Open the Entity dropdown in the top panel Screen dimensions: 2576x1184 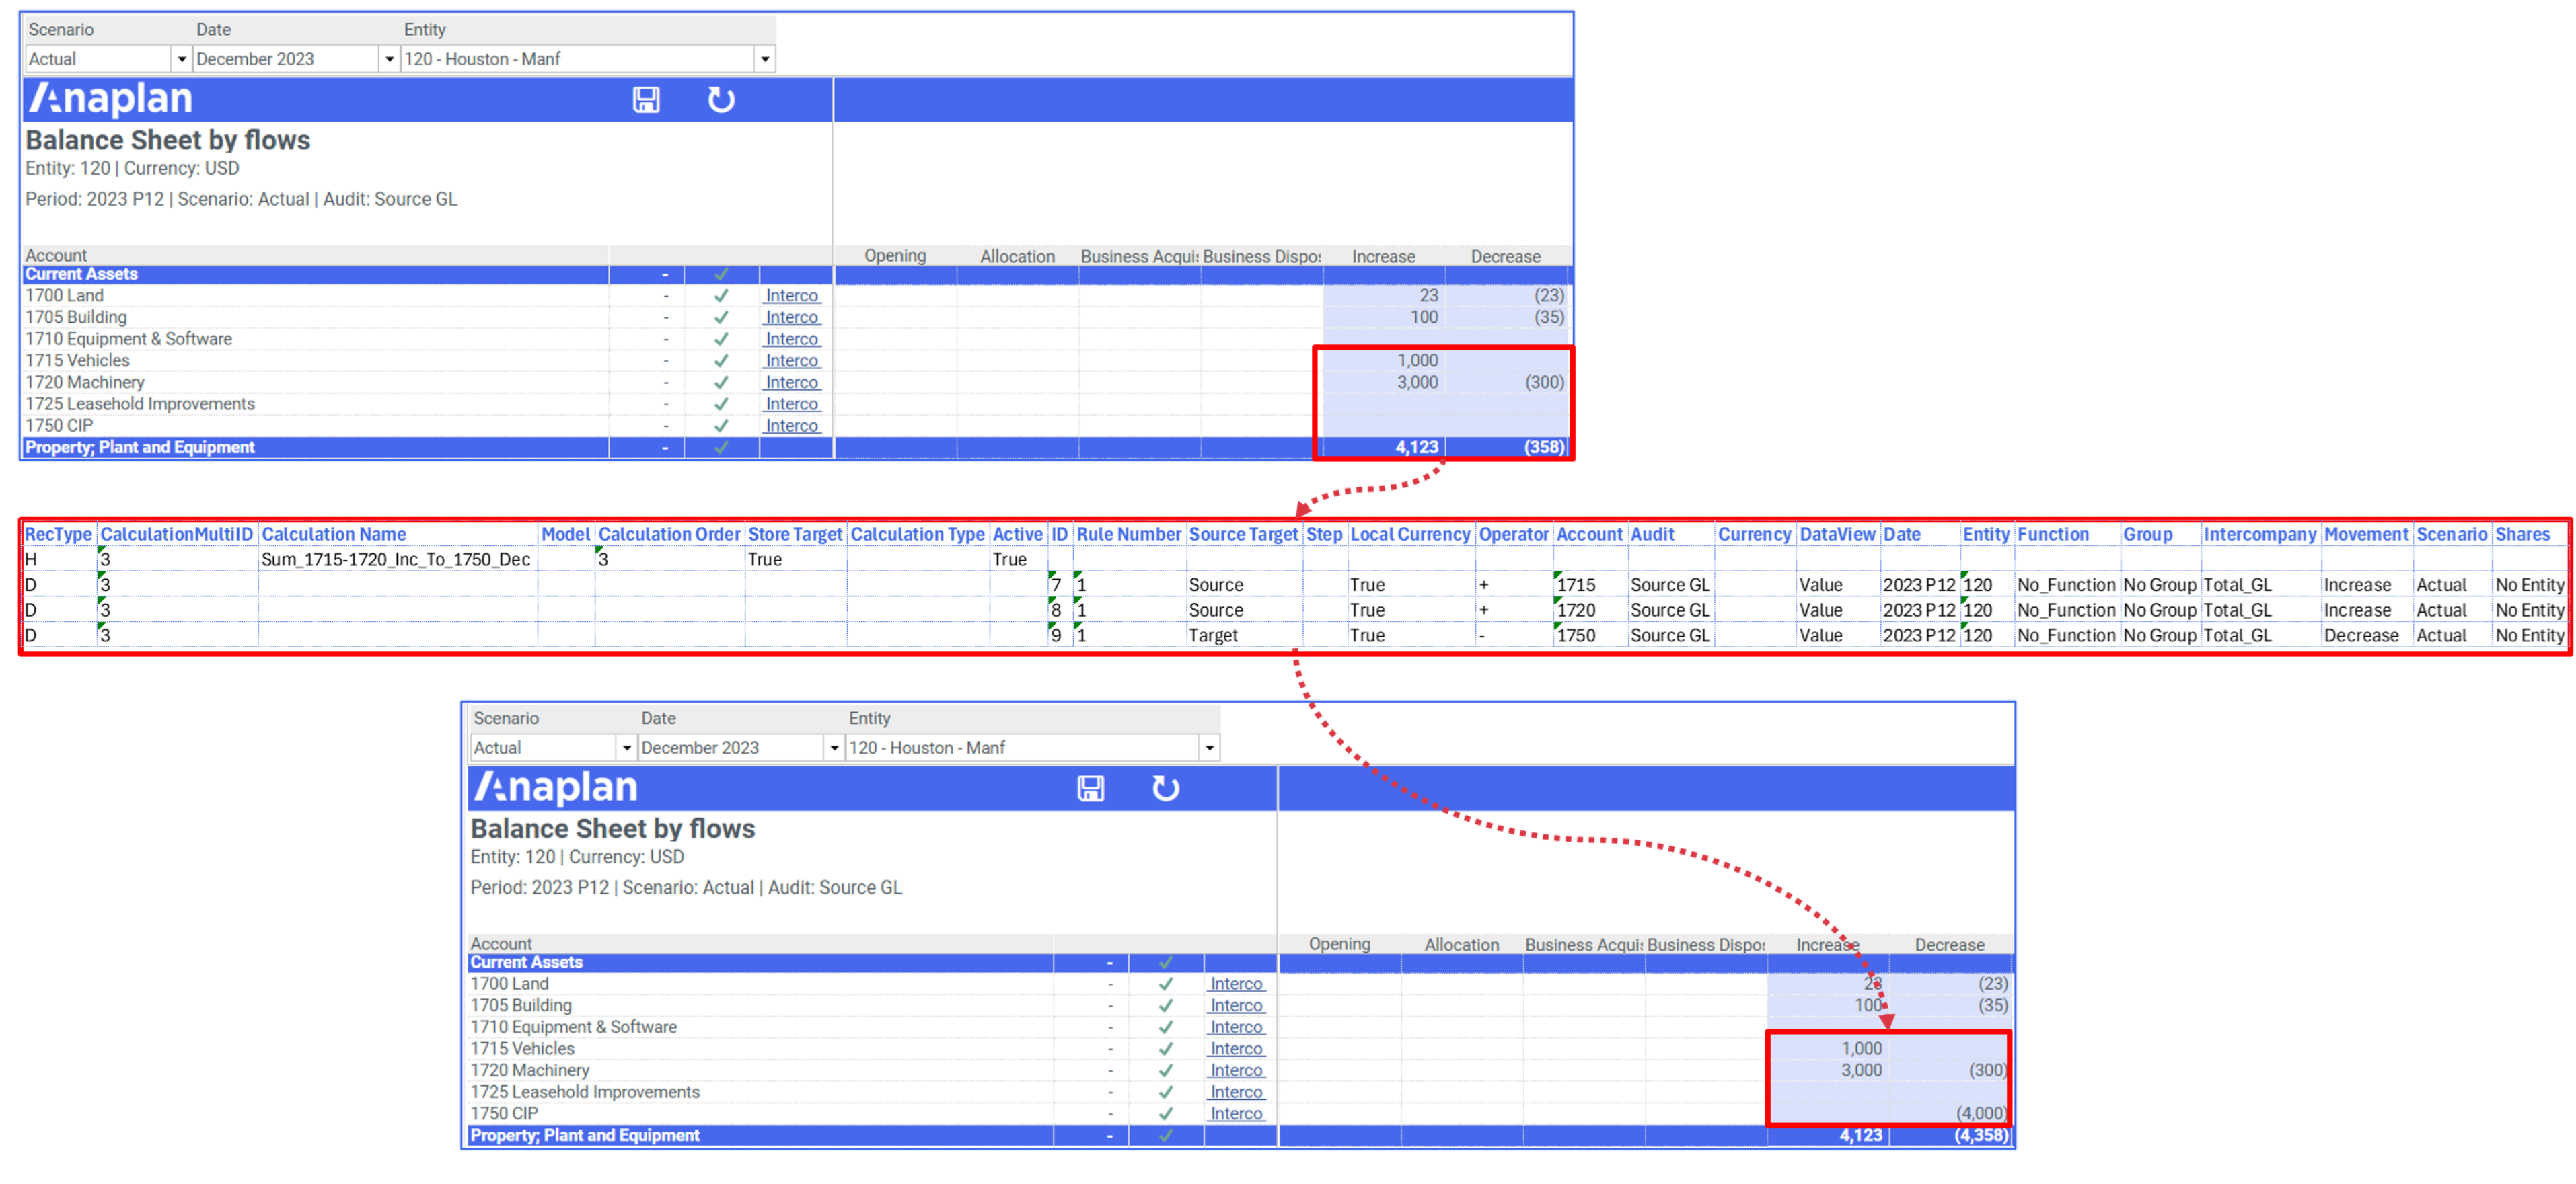click(x=765, y=60)
